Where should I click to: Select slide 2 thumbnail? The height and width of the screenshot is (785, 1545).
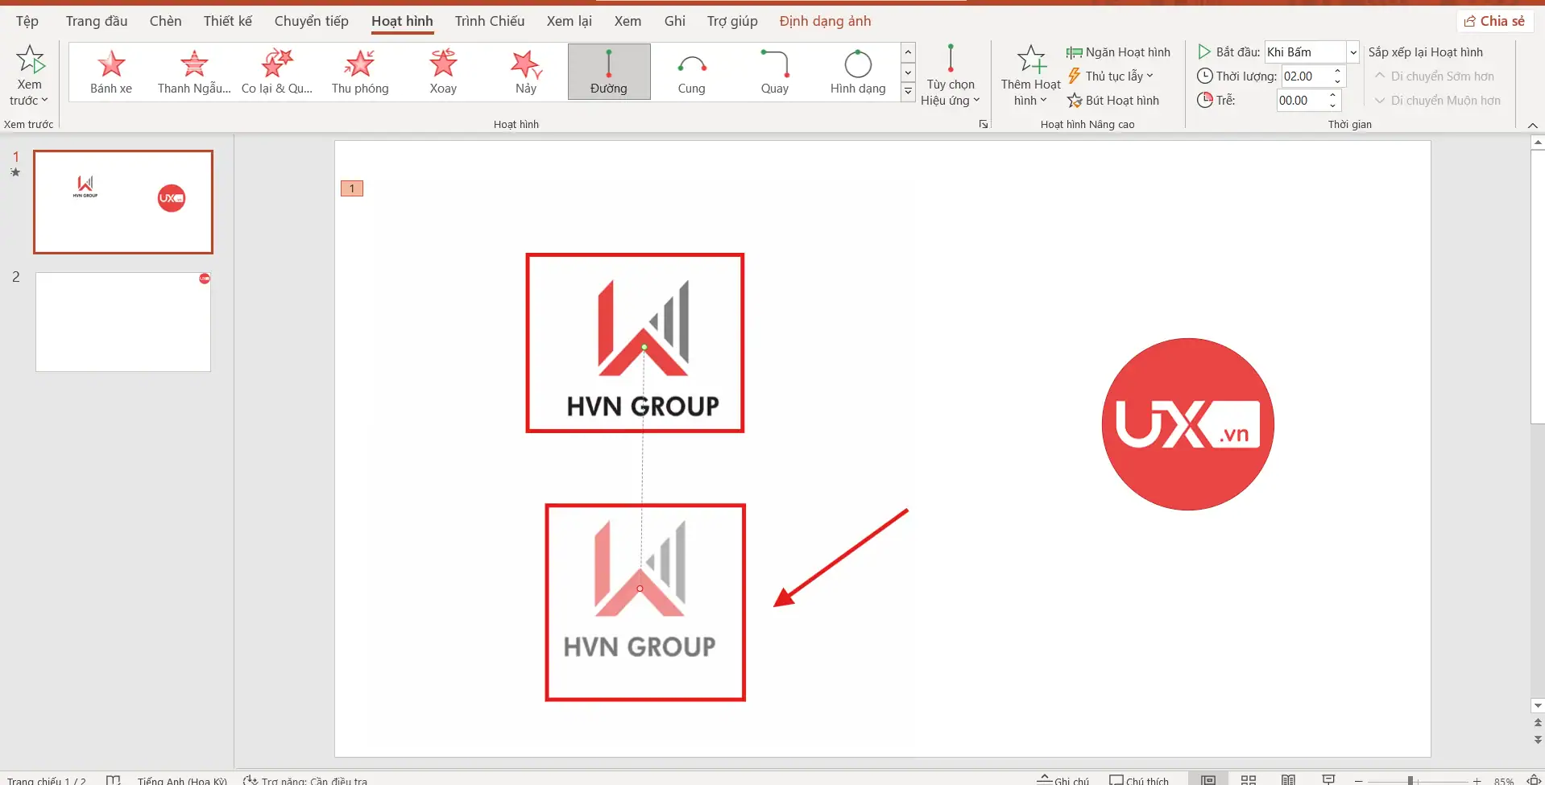(x=123, y=321)
